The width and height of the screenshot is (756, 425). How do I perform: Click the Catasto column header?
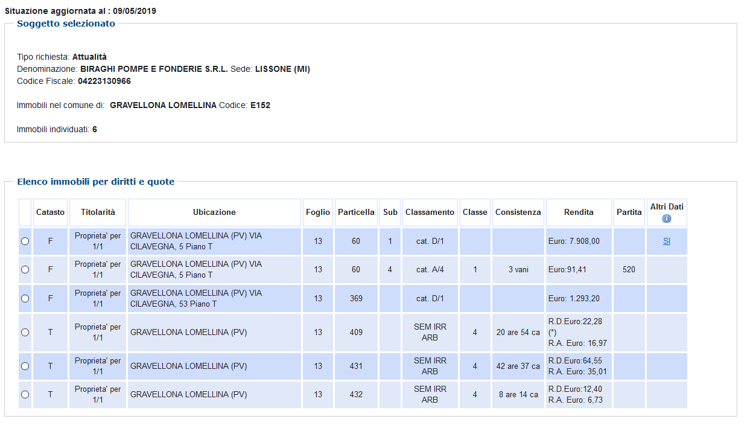50,212
